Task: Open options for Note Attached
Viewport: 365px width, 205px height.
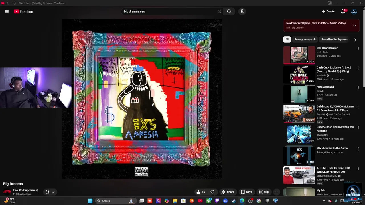Action: tap(358, 88)
